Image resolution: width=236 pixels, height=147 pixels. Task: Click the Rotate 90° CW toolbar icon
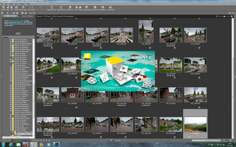[61, 8]
